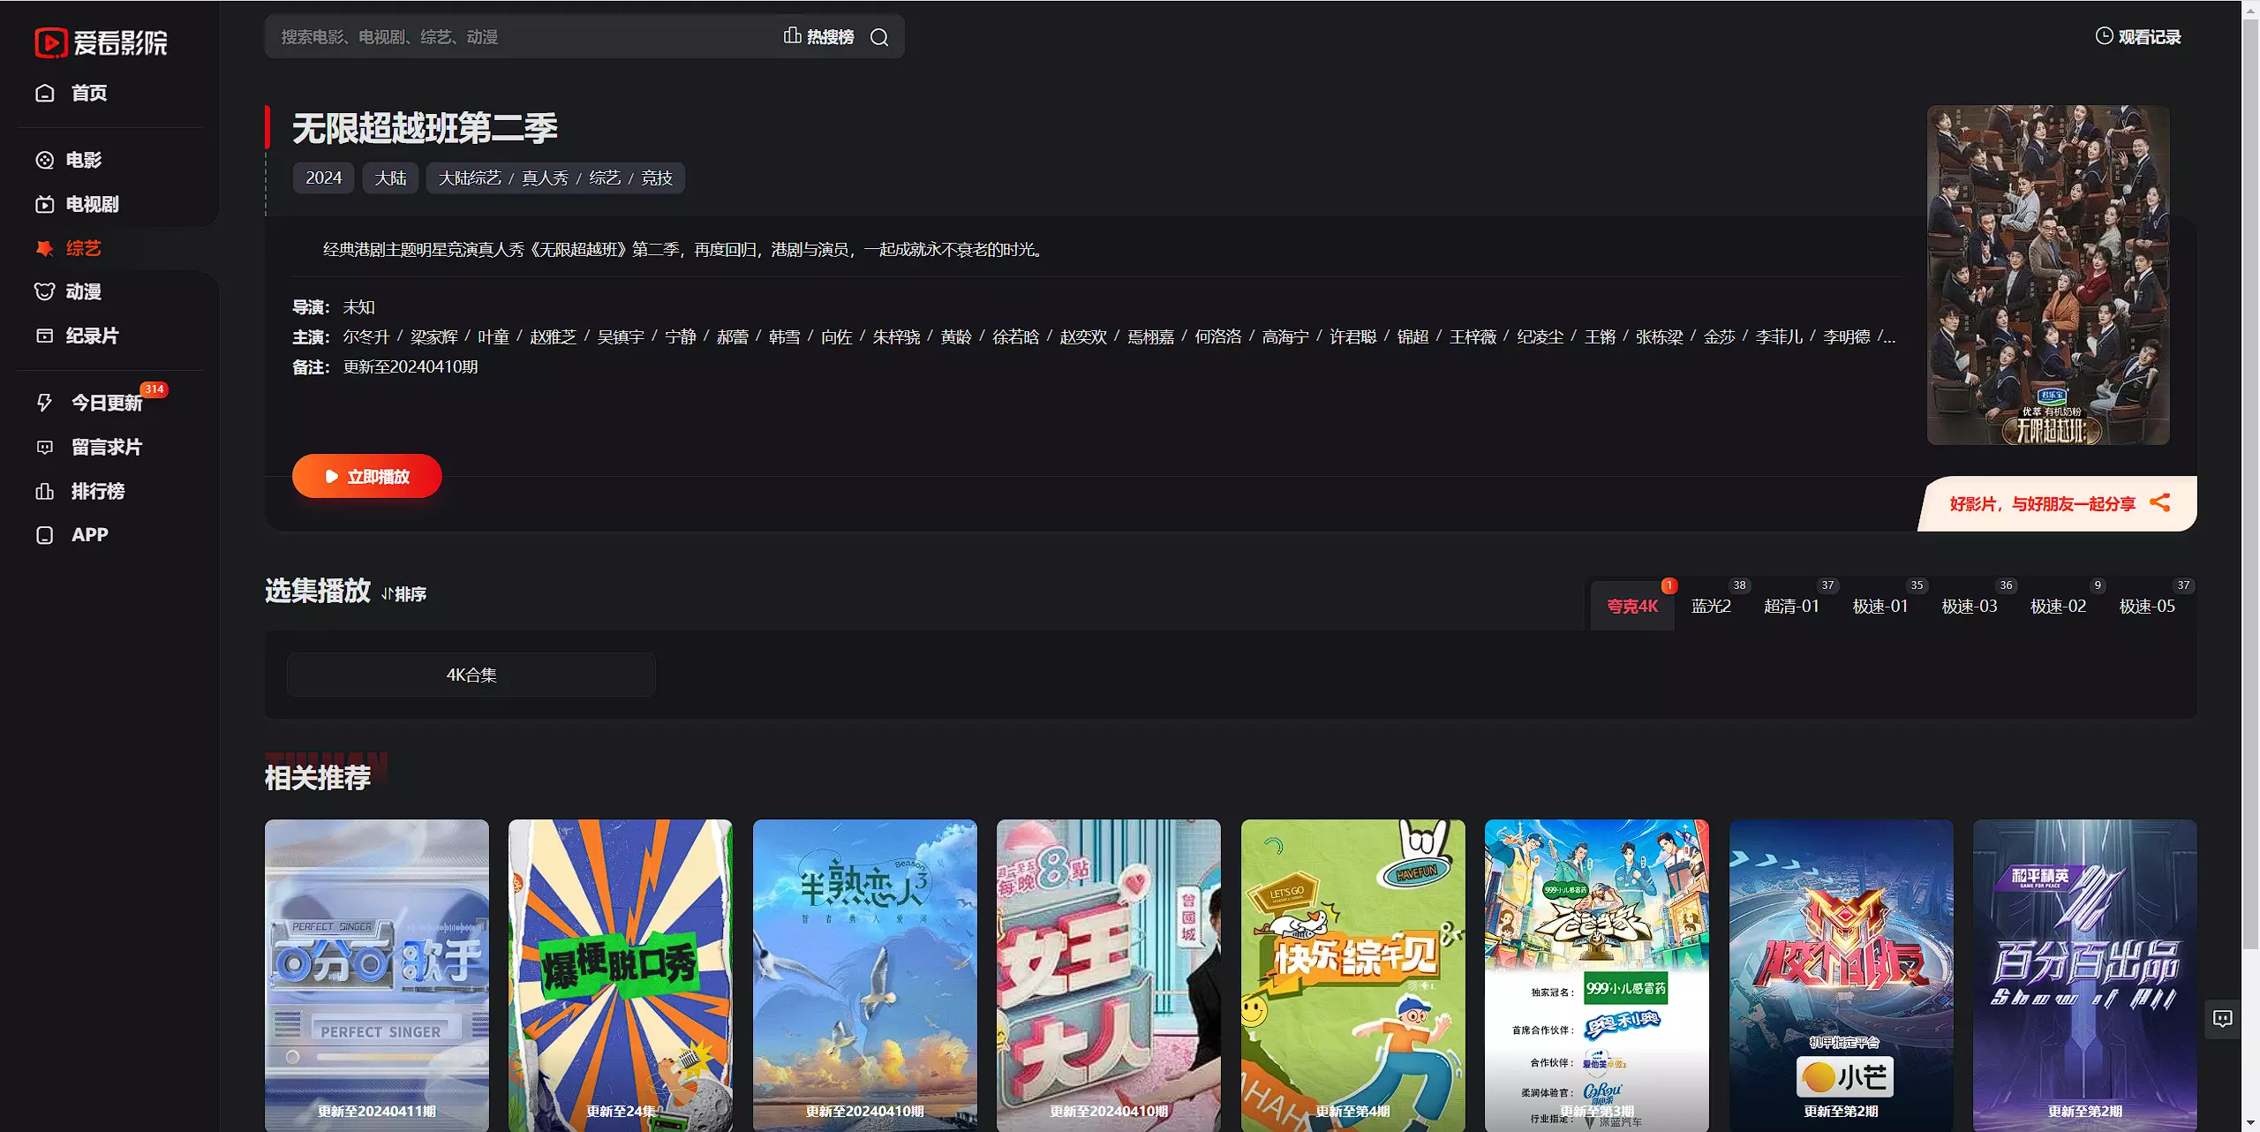The image size is (2260, 1132).
Task: Select 夸克4K source tab
Action: point(1631,606)
